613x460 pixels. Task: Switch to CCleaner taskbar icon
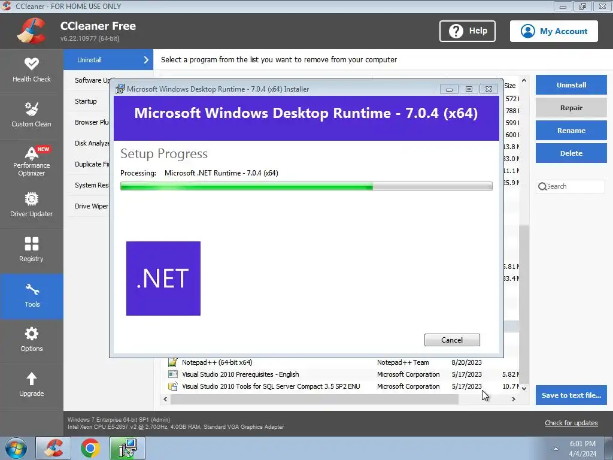coord(53,448)
